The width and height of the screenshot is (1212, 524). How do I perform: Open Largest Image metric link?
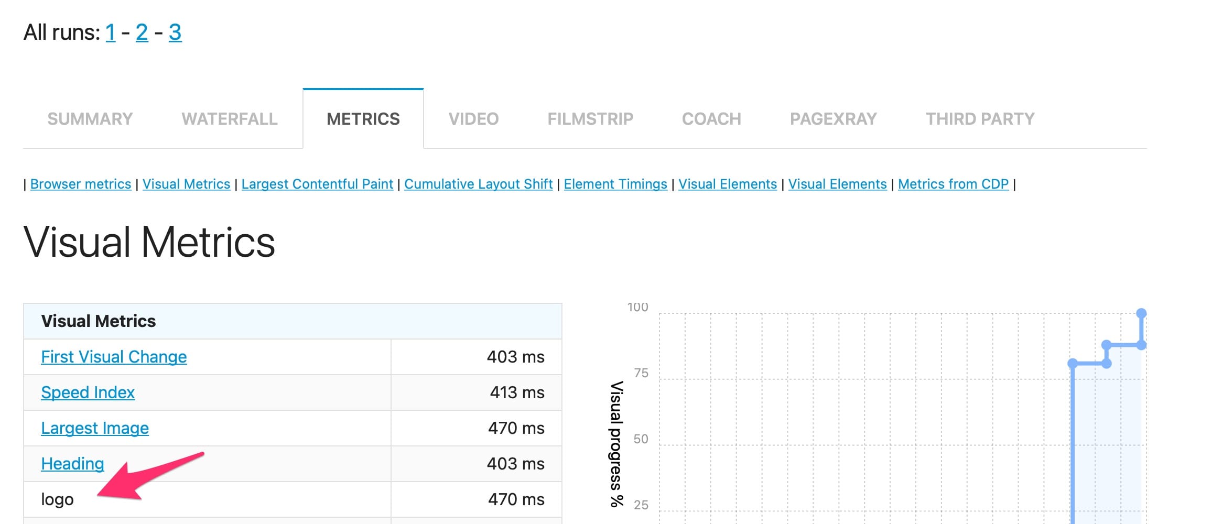click(x=95, y=428)
